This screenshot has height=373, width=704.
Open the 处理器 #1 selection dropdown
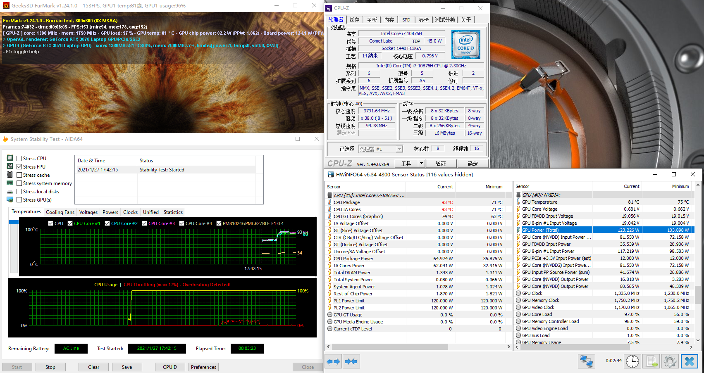[399, 149]
